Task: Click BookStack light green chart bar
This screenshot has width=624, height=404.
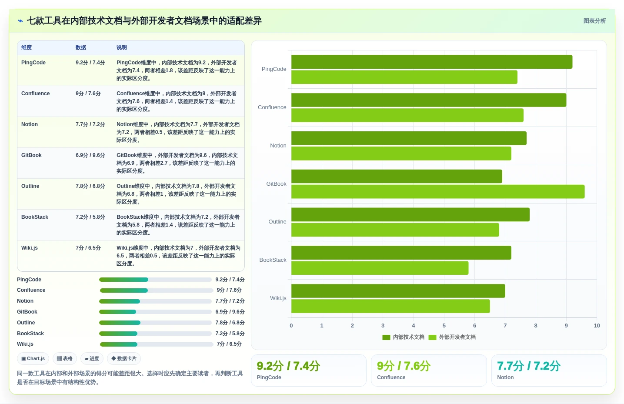Action: pos(380,268)
